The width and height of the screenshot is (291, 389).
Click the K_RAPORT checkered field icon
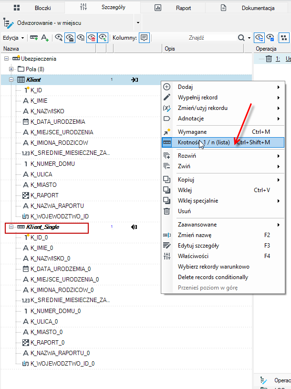(26, 195)
